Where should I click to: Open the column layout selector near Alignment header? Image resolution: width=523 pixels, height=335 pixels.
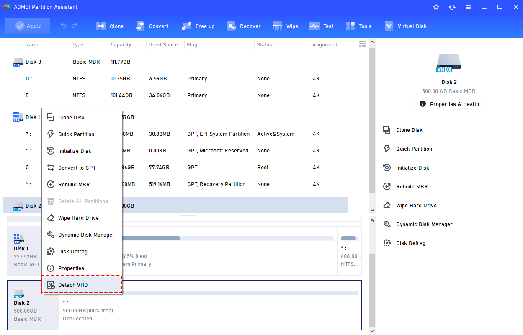[x=362, y=44]
